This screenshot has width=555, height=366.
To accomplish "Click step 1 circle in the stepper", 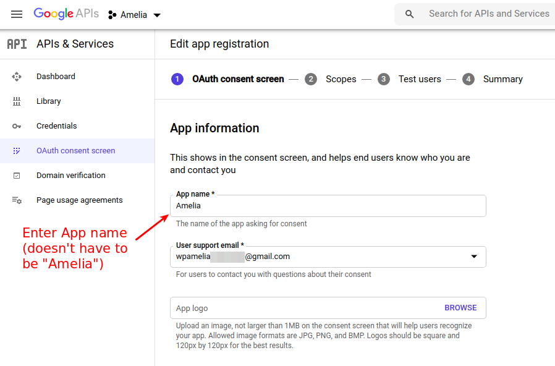I will 177,79.
